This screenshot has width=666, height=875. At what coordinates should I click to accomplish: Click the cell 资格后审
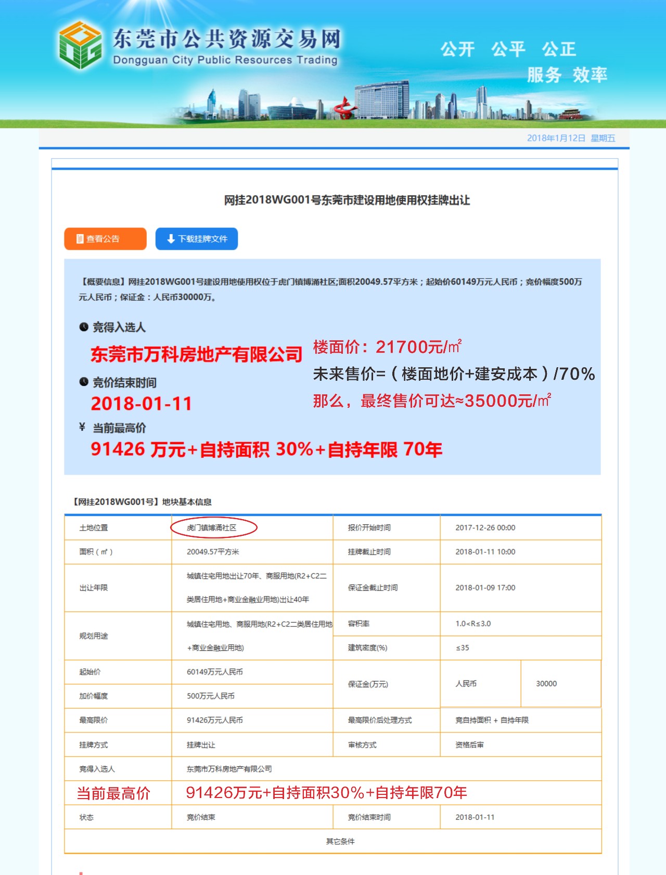(x=469, y=745)
